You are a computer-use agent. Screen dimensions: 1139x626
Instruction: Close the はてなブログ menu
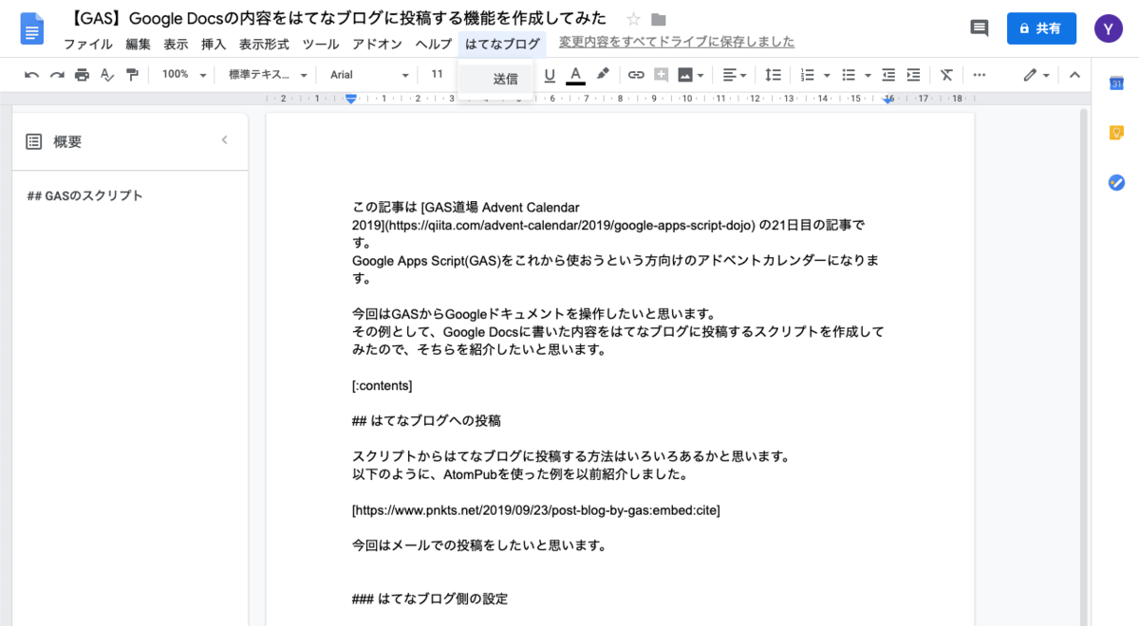point(502,44)
